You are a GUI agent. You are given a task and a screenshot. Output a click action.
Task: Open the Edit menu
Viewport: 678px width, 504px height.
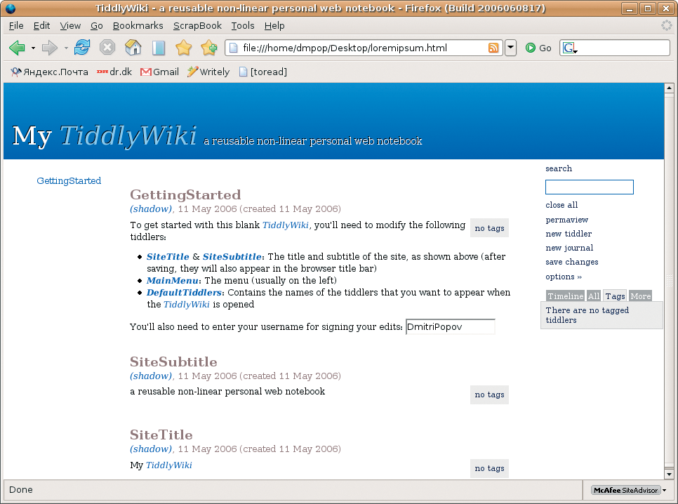pos(41,26)
